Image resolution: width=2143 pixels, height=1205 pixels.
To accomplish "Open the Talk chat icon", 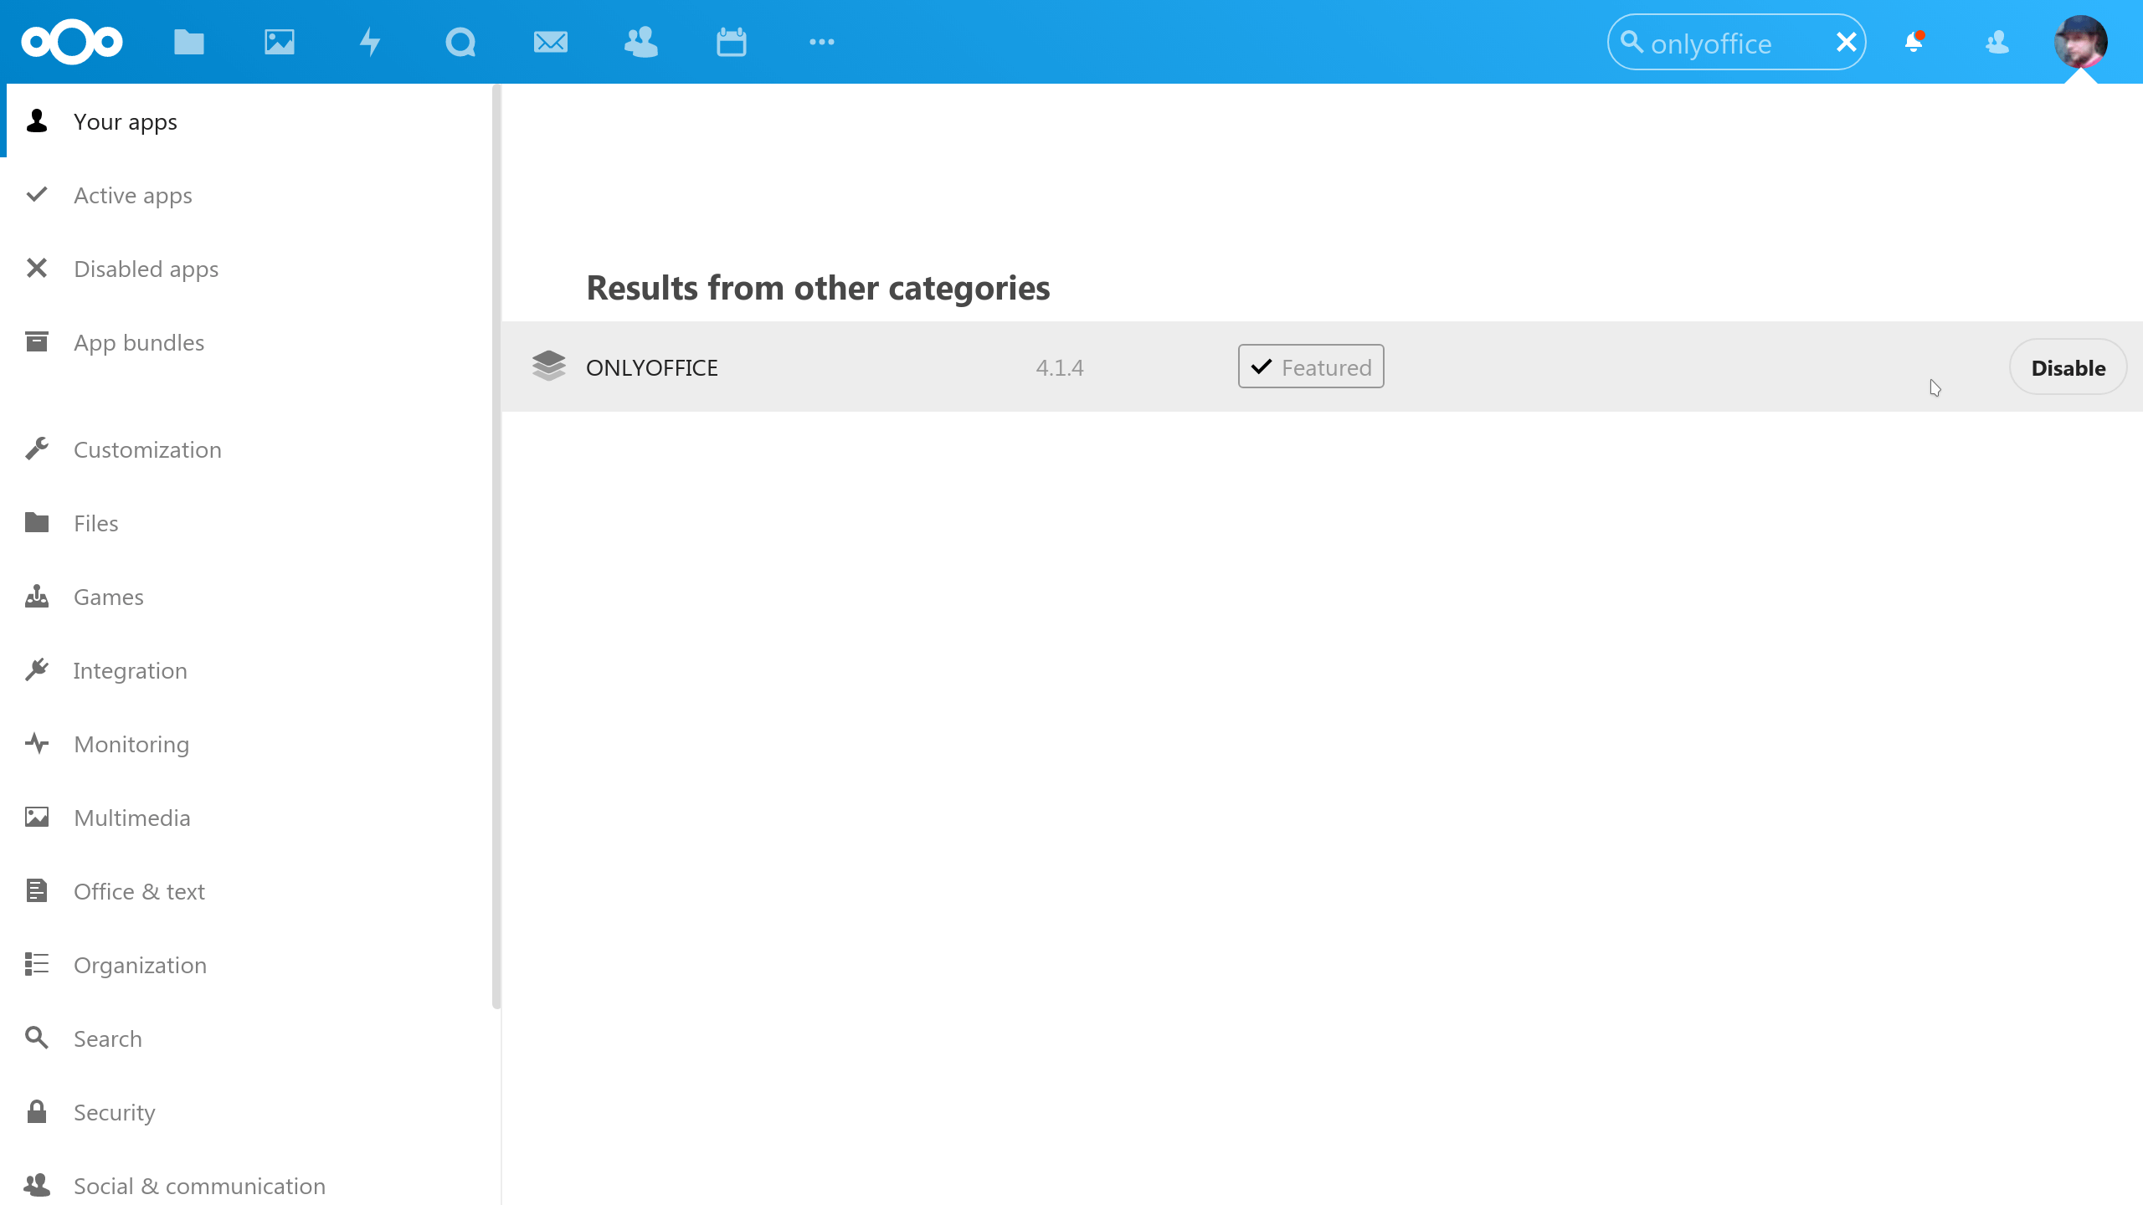I will point(460,42).
